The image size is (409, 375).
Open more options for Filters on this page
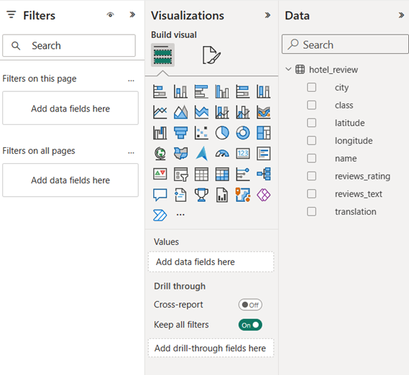tap(131, 80)
